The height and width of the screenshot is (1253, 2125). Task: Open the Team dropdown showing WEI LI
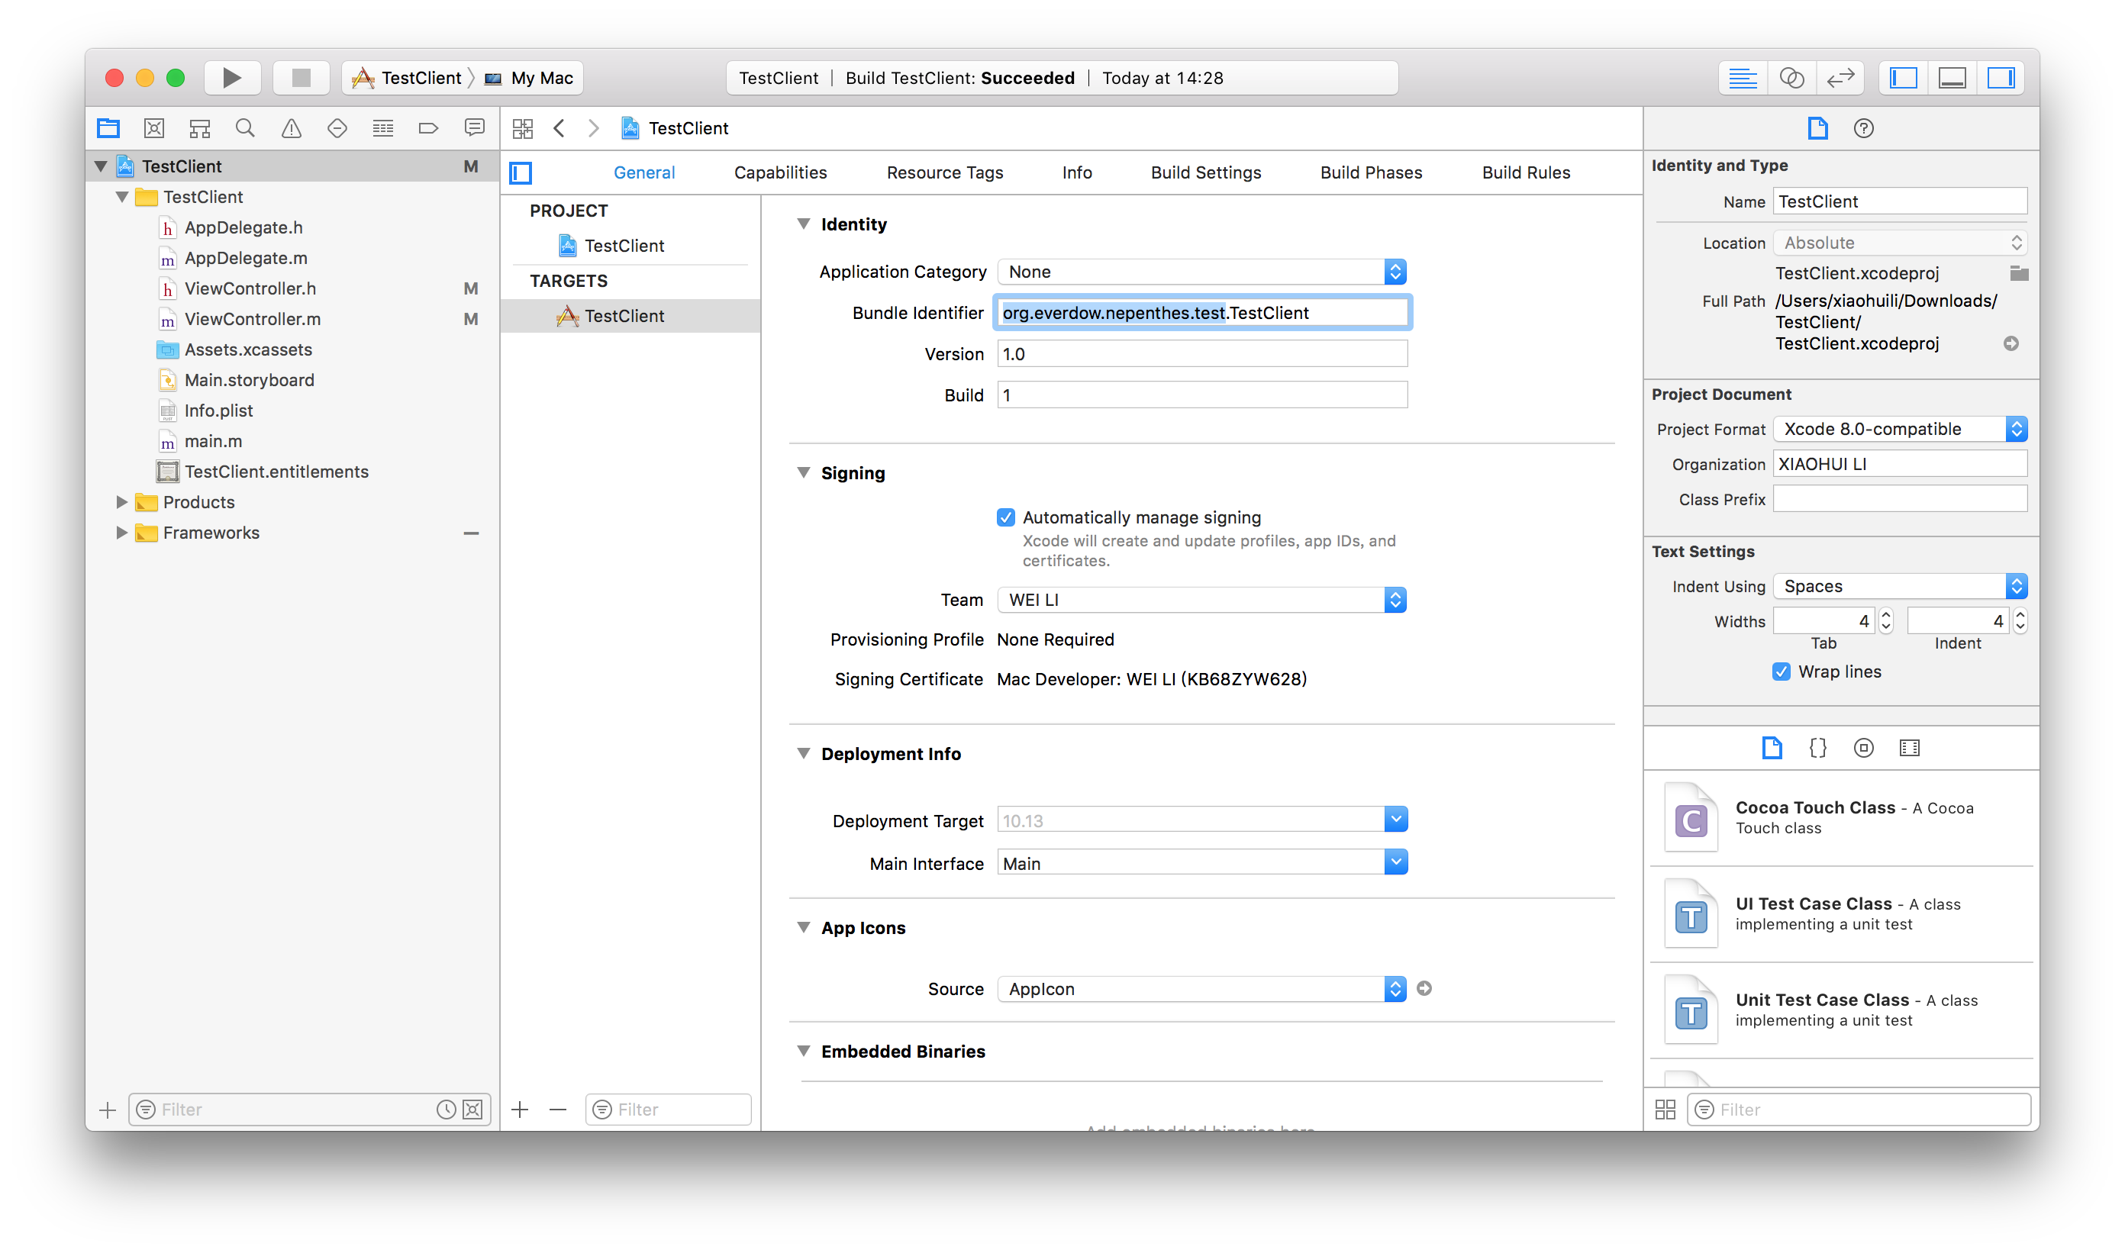1202,601
